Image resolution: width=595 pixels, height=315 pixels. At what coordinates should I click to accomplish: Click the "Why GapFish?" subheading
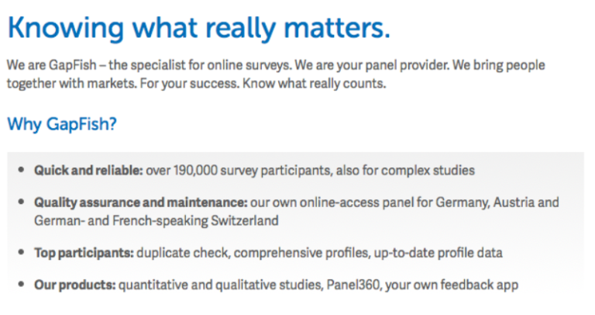62,123
